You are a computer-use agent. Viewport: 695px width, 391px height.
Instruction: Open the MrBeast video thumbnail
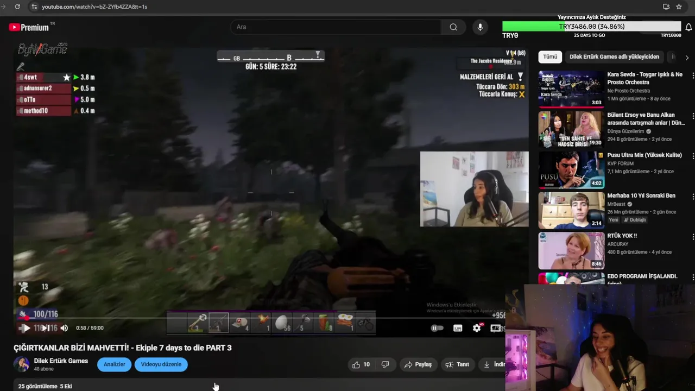pos(571,210)
